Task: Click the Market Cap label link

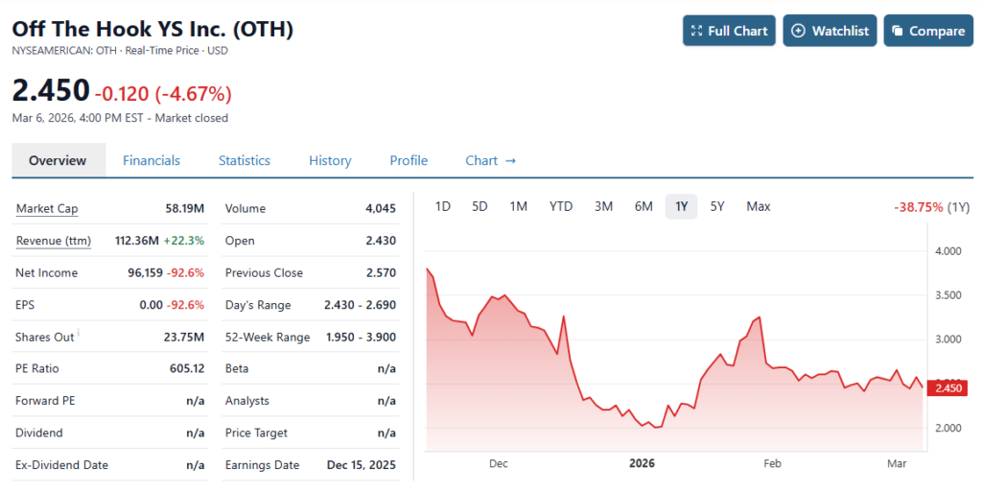Action: click(47, 208)
